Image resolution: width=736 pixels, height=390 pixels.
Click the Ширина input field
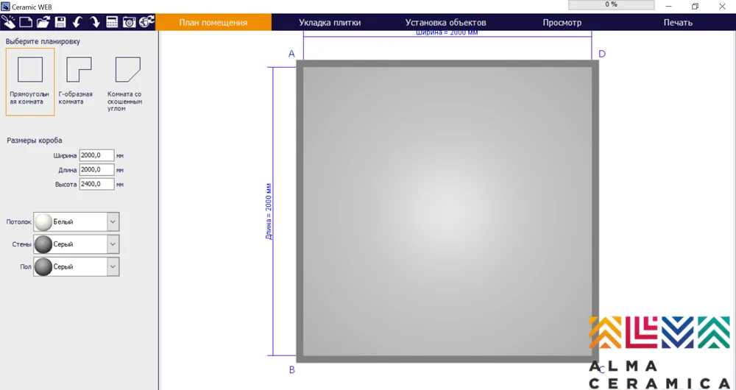tap(96, 155)
